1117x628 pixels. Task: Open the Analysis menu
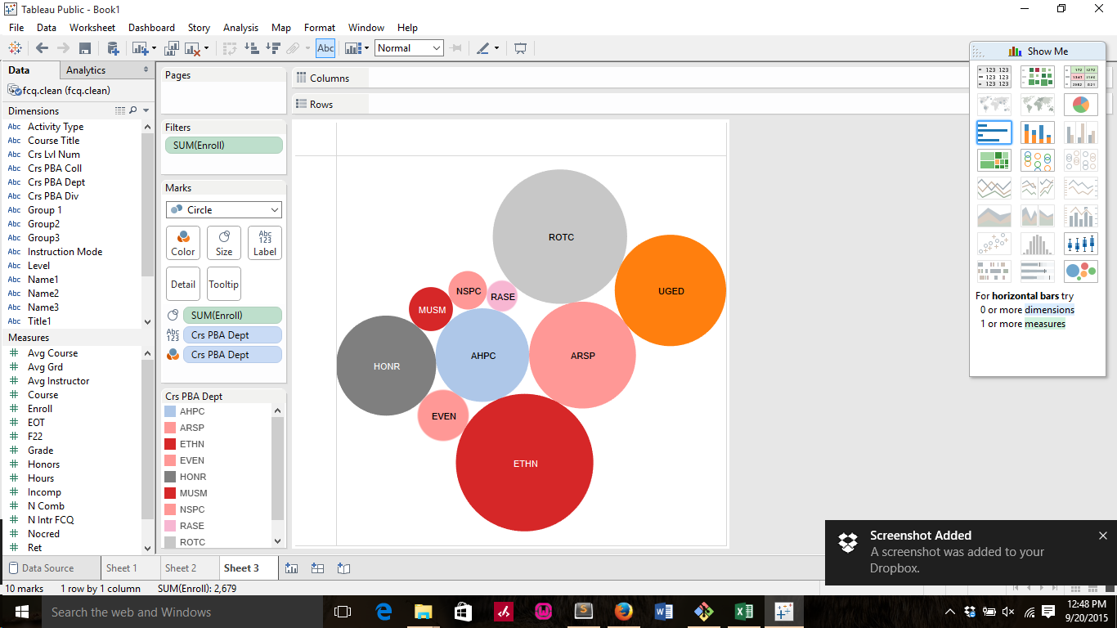[x=240, y=27]
